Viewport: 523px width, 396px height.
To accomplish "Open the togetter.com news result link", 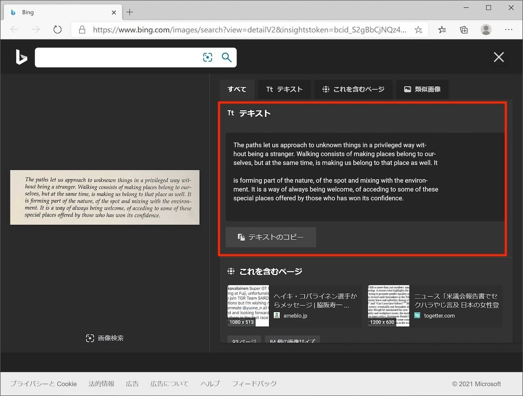I will pos(456,300).
